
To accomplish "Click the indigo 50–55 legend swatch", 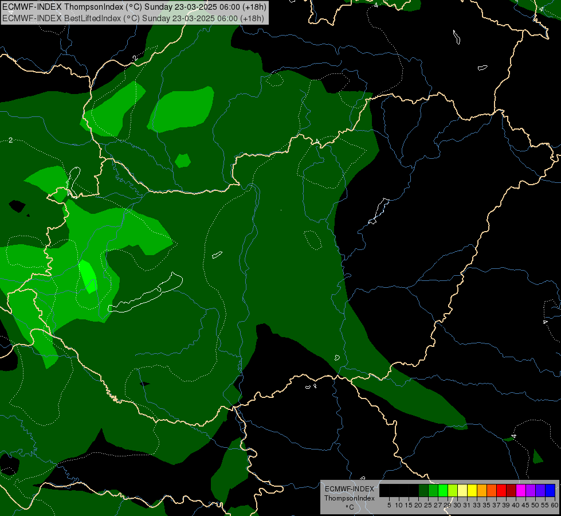I will tap(540, 490).
